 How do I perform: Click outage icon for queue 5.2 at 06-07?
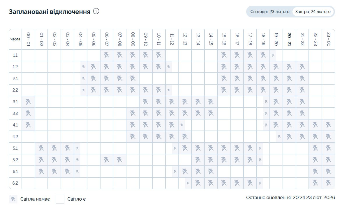(x=107, y=160)
